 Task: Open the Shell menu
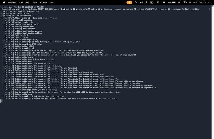[x=21, y=2]
